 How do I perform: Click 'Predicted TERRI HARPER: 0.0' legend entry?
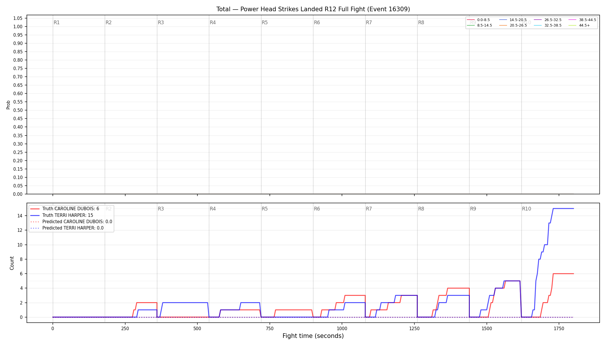pyautogui.click(x=73, y=228)
